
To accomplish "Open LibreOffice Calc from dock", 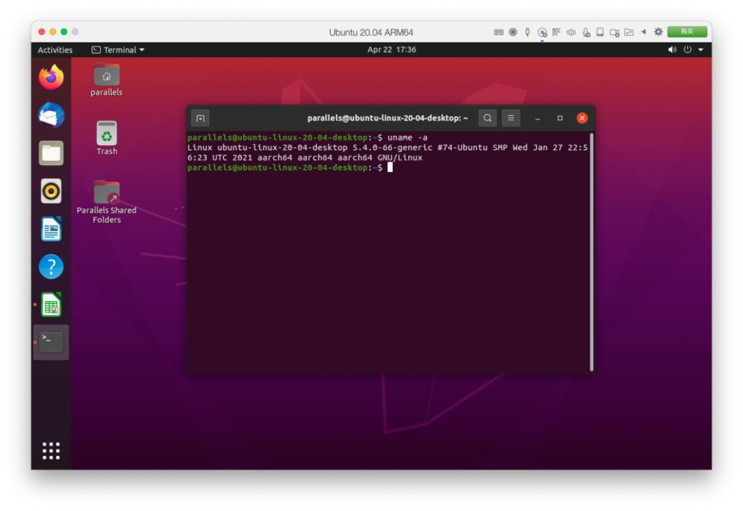I will 52,305.
